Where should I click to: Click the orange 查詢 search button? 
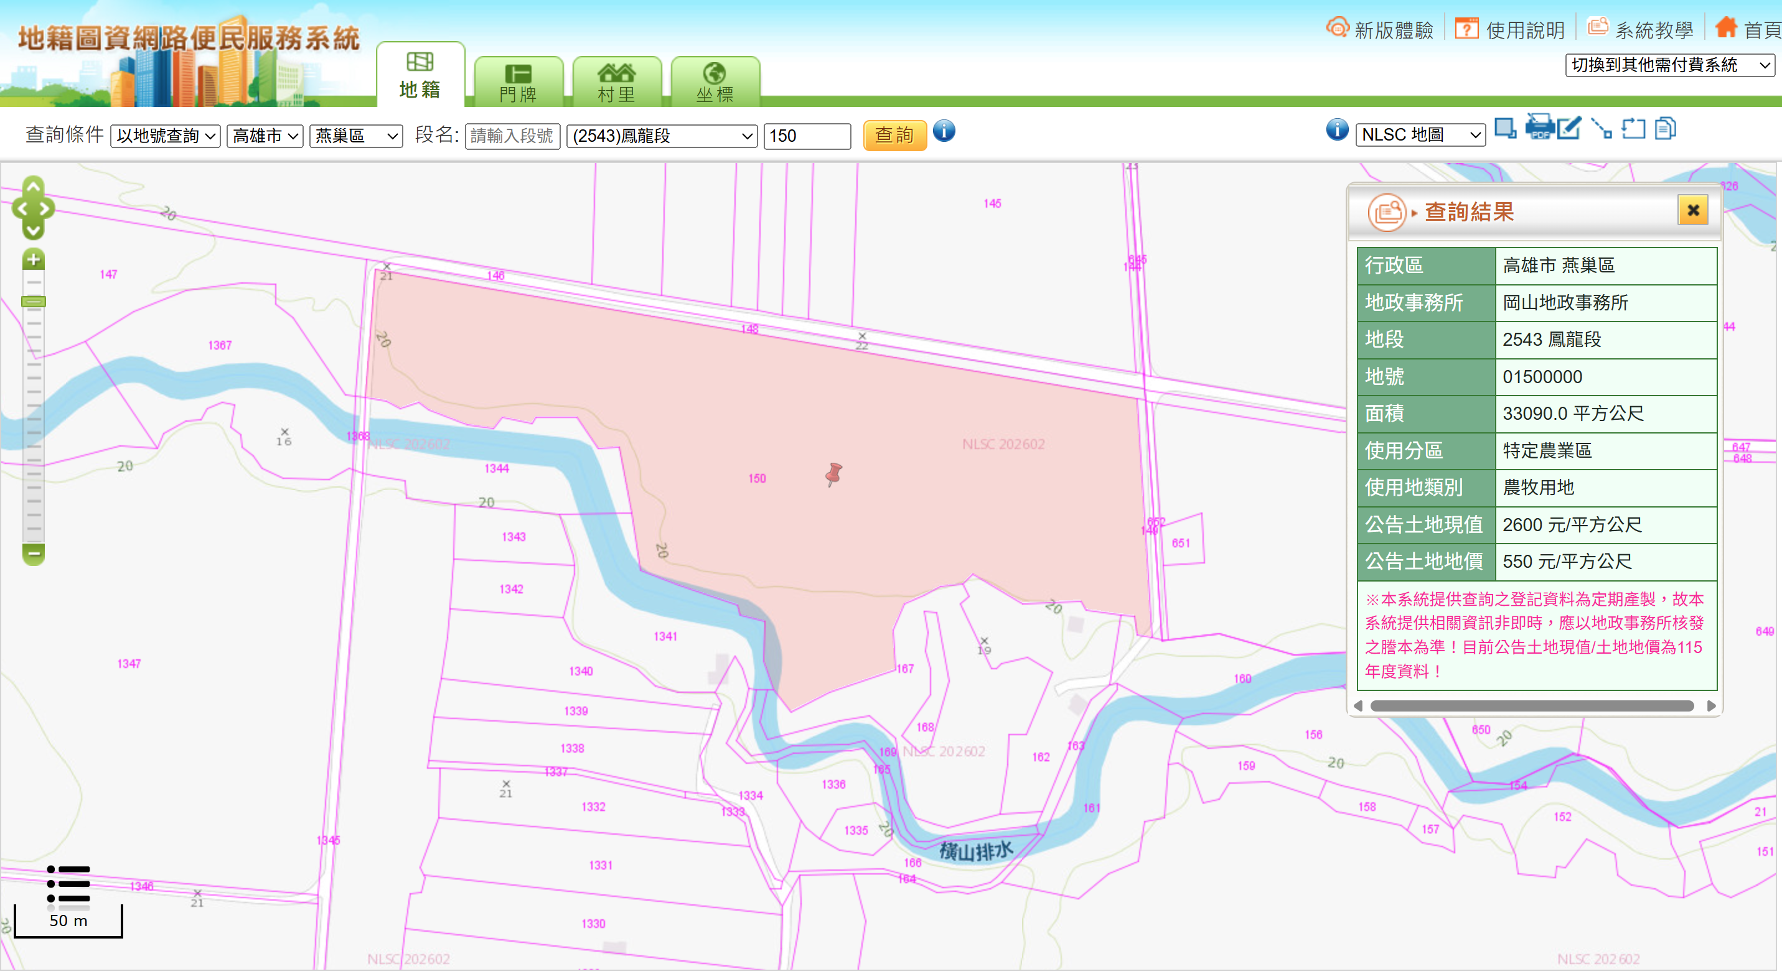click(894, 136)
